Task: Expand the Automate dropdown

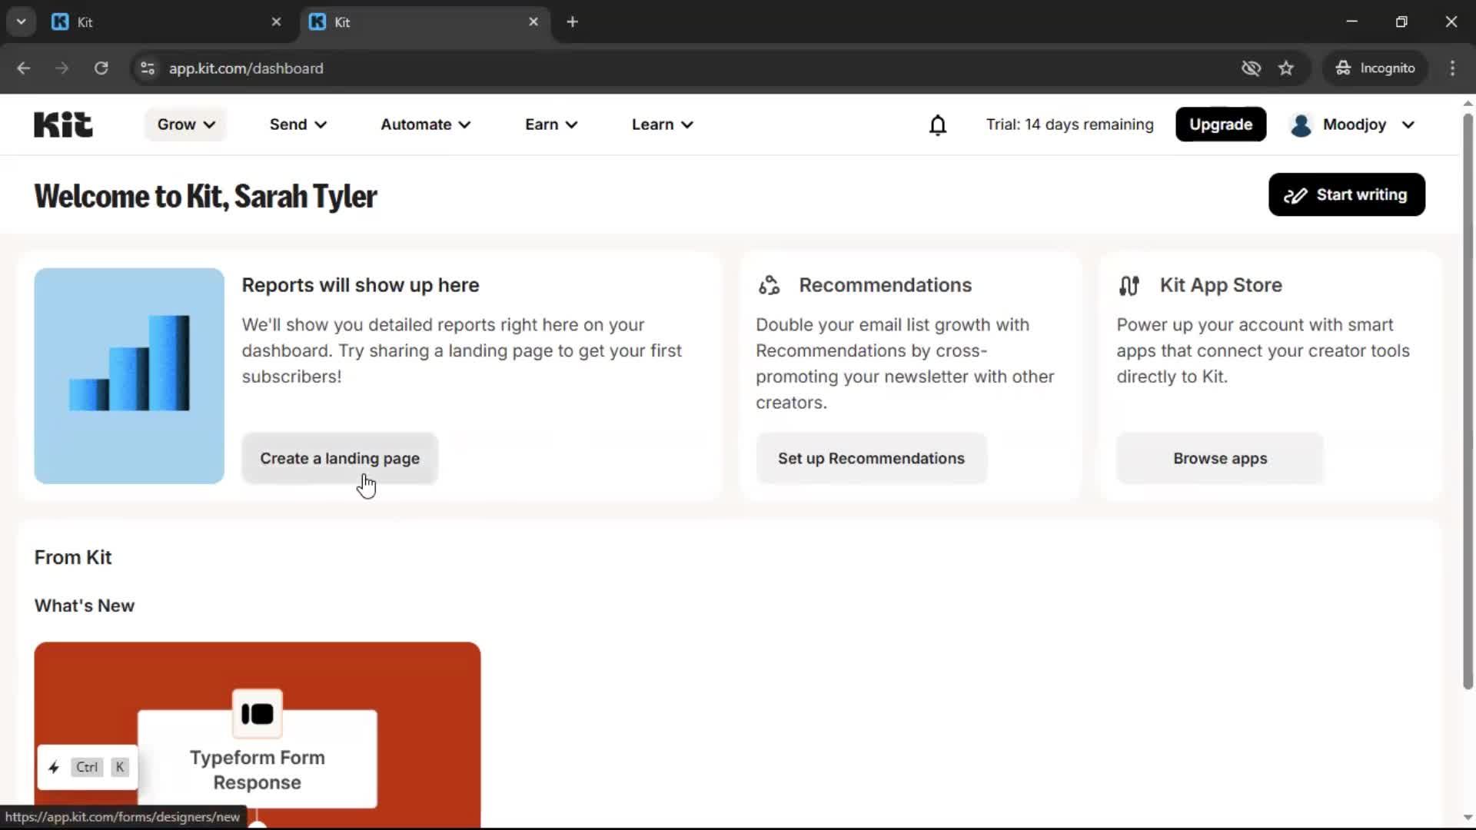Action: (x=425, y=124)
